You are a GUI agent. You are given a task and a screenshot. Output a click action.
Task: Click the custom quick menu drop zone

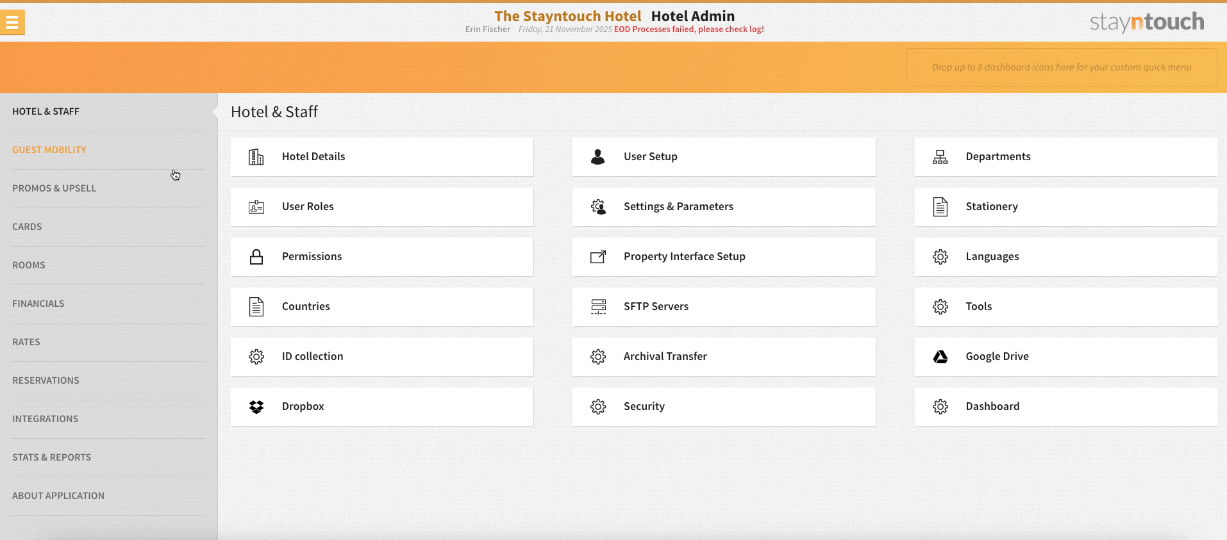[1062, 67]
